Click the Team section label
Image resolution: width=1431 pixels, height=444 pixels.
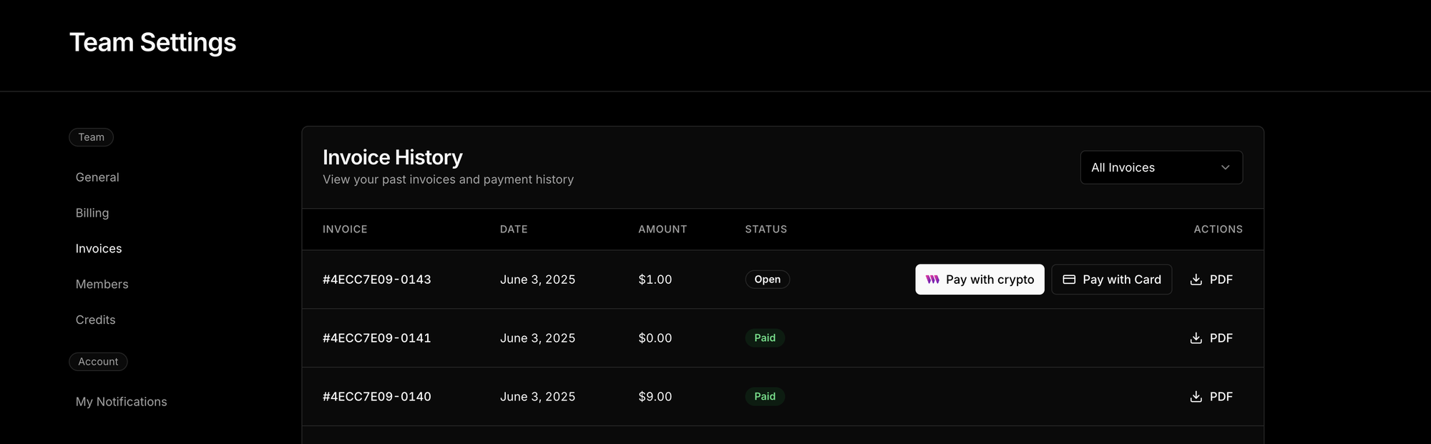pyautogui.click(x=91, y=137)
